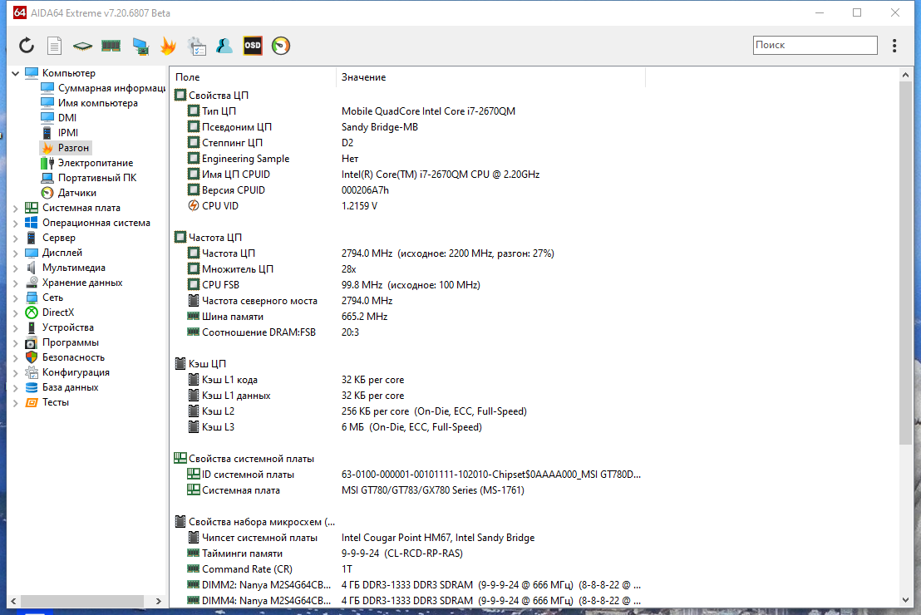
Task: Open the user/remote toolbar icon
Action: point(224,45)
